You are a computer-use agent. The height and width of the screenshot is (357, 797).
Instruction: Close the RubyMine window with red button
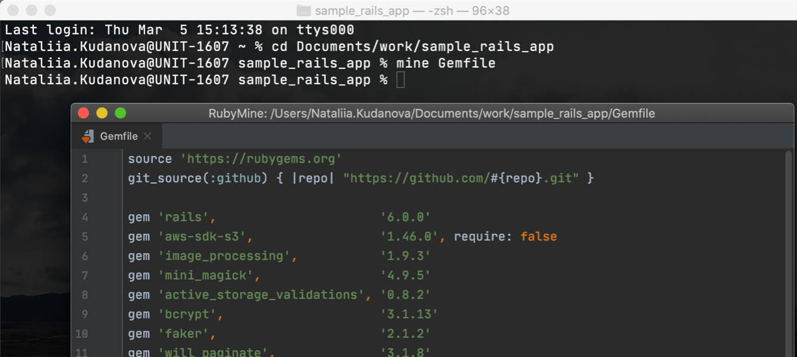[x=84, y=113]
